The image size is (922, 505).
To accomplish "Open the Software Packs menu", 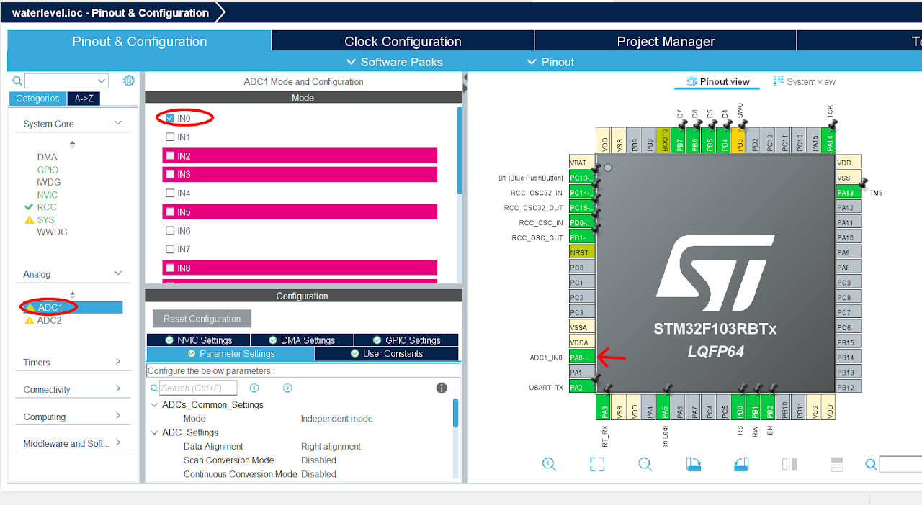I will tap(395, 62).
